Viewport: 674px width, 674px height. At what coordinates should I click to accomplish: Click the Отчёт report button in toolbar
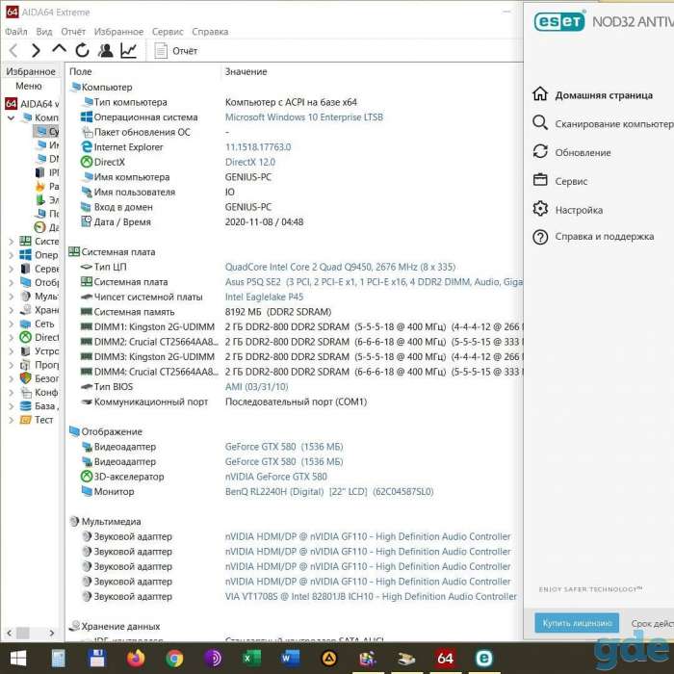click(x=176, y=51)
